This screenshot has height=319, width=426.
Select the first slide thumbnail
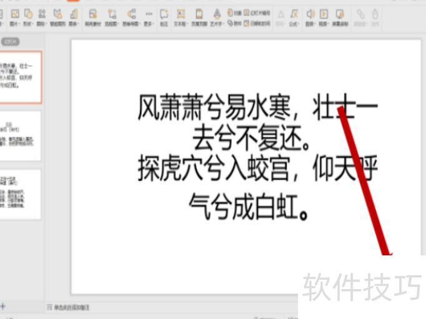pyautogui.click(x=21, y=77)
